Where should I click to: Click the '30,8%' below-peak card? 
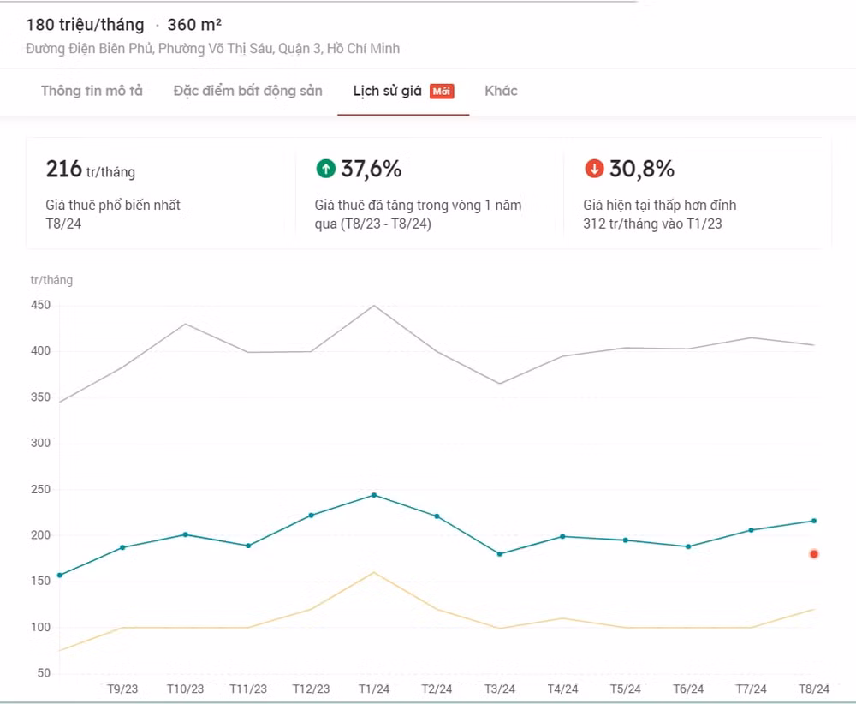coord(697,193)
